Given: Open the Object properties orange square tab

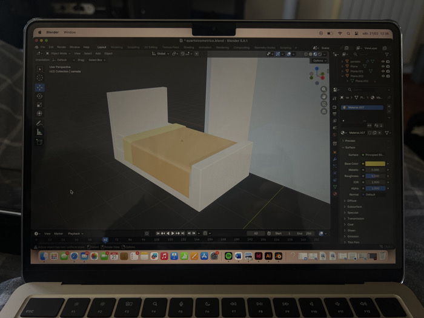Looking at the screenshot, I should pos(335,153).
